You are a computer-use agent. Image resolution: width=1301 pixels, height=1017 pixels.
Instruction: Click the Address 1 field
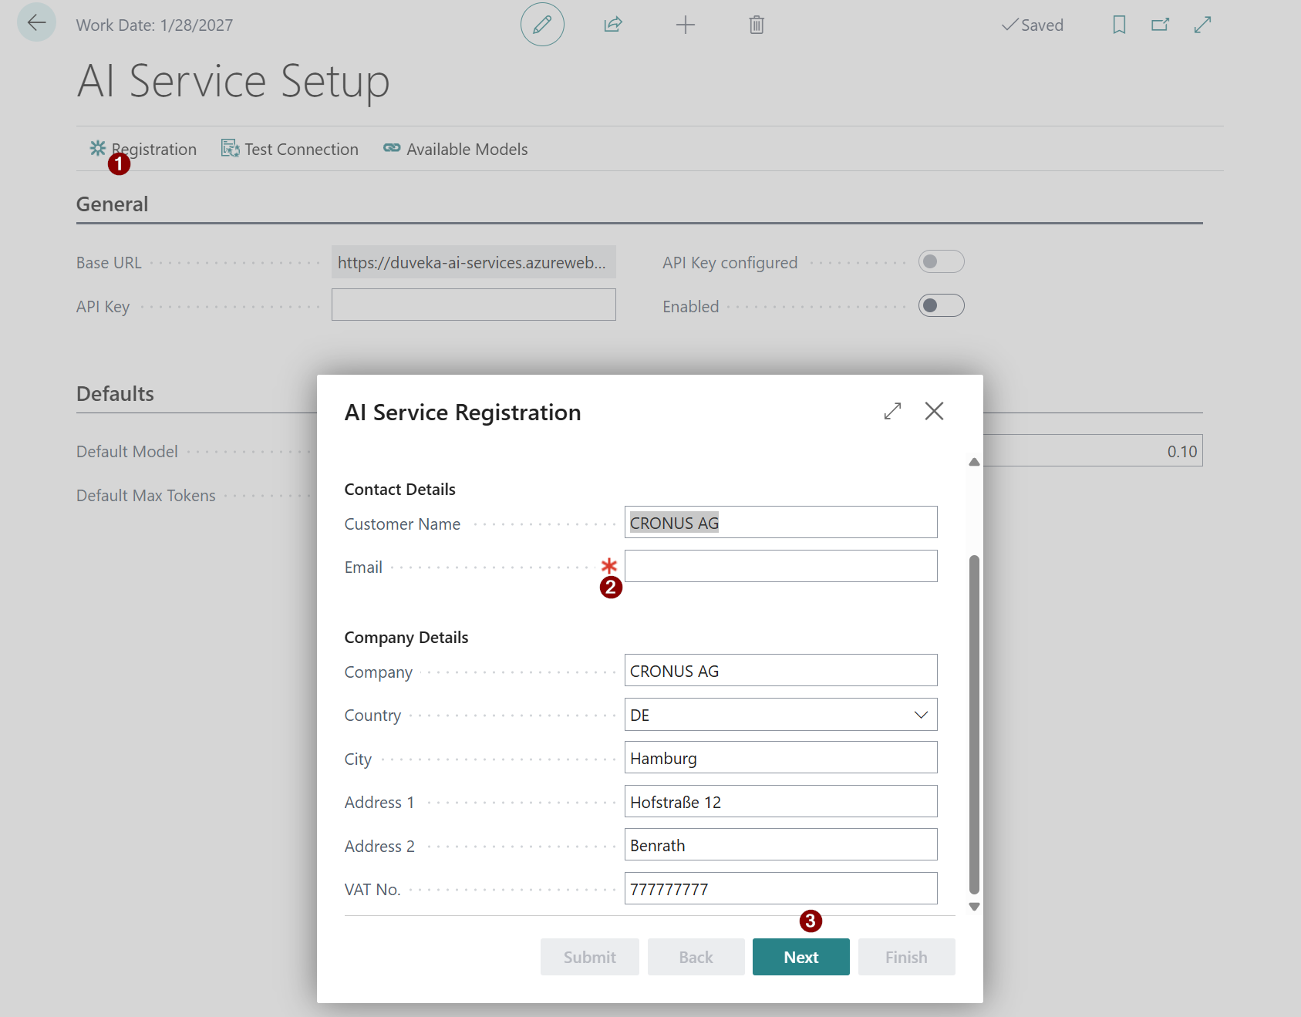(x=780, y=801)
